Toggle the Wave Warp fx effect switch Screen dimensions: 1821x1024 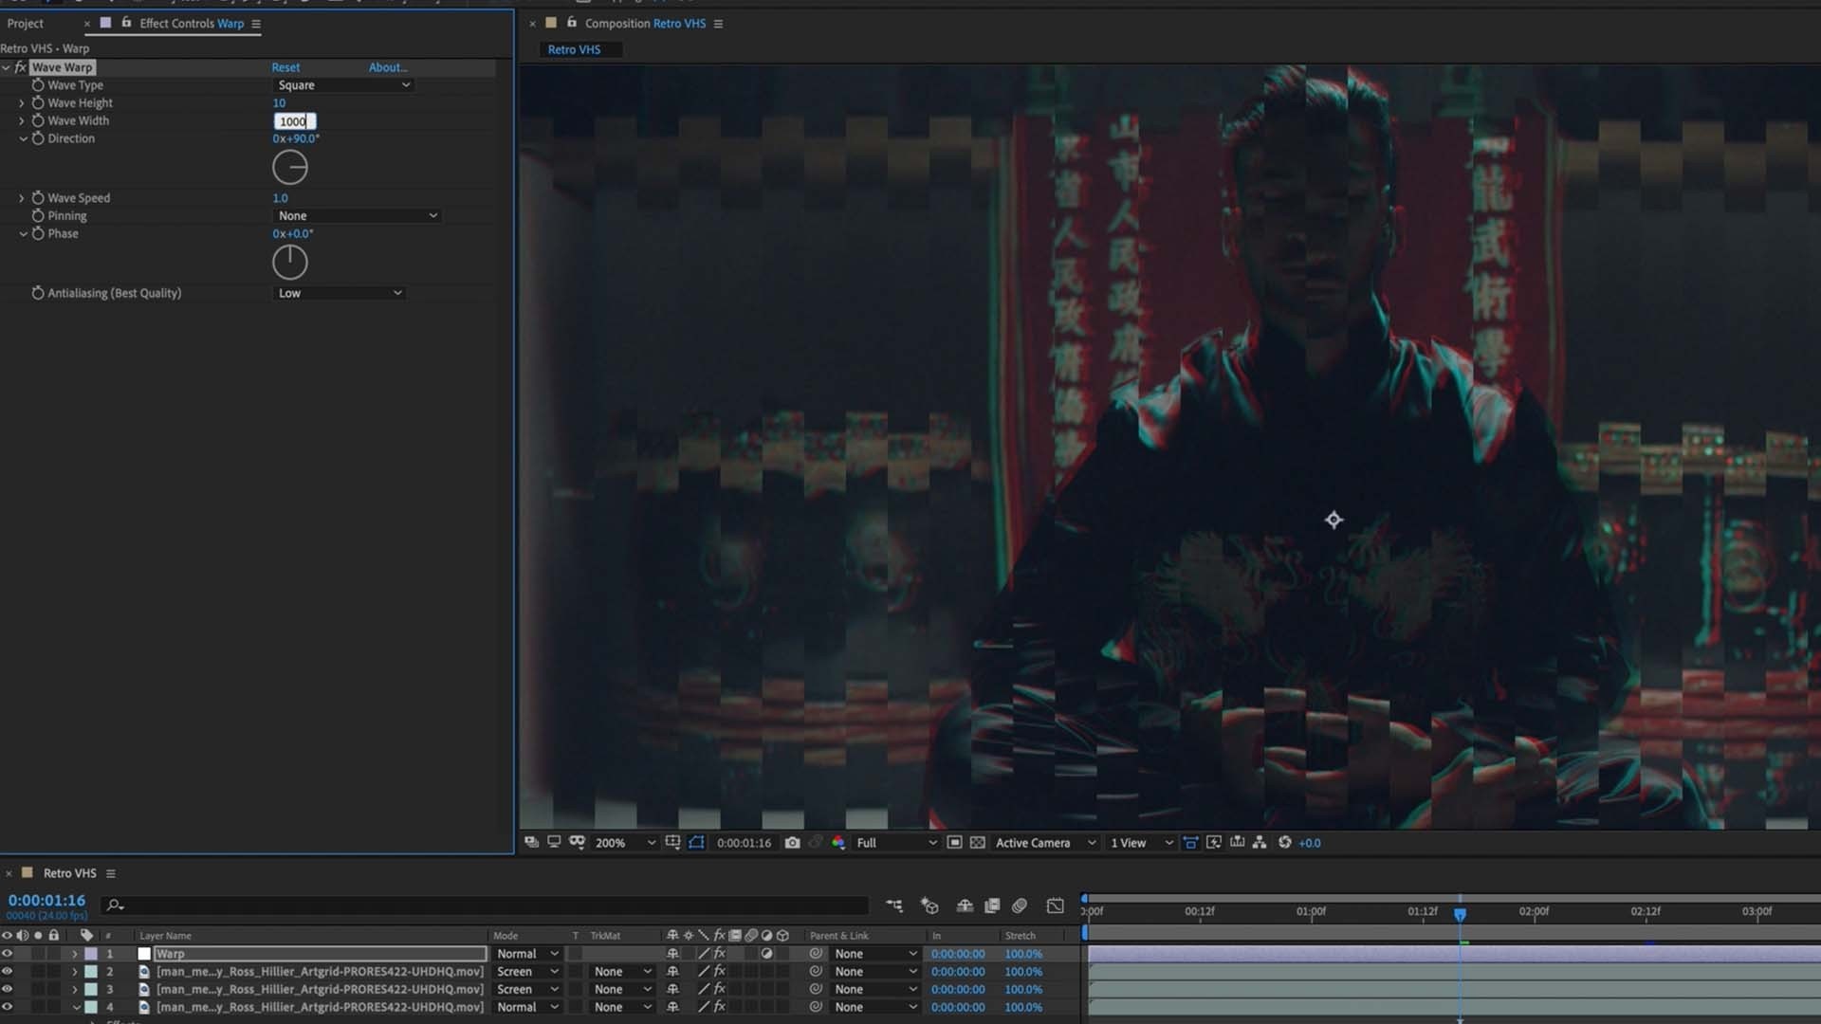click(x=20, y=67)
